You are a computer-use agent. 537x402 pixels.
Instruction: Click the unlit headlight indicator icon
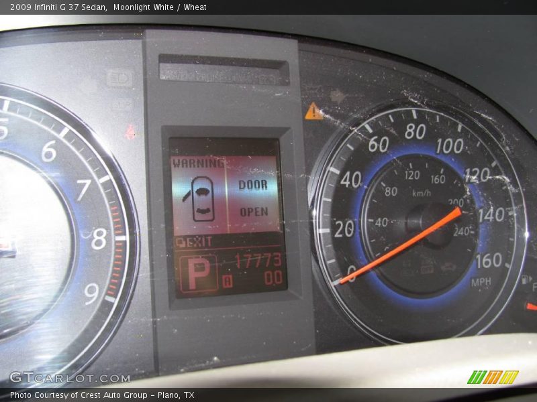click(119, 78)
